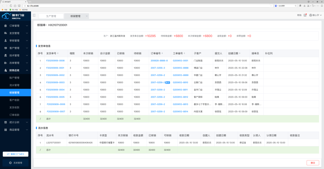Click the 统计分析 chart icon
324x169 pixels.
click(x=6, y=122)
